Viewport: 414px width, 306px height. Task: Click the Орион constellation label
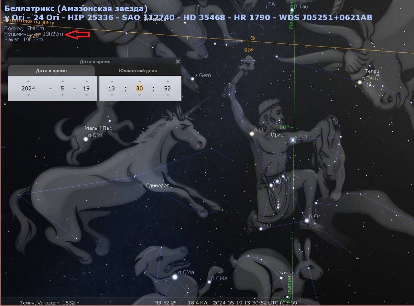click(x=278, y=135)
